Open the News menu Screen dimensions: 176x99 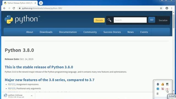coord(130,32)
